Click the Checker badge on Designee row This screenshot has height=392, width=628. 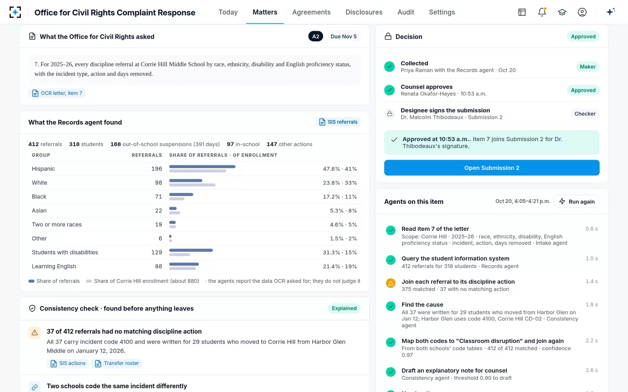point(585,114)
